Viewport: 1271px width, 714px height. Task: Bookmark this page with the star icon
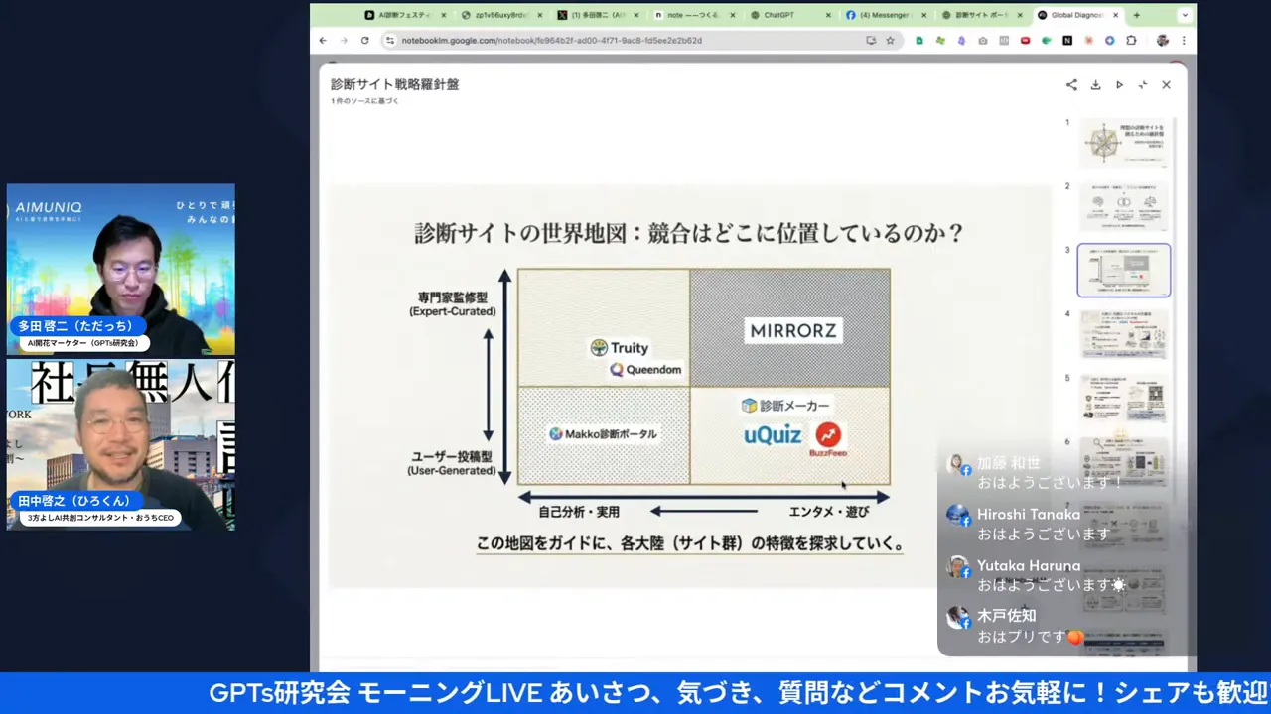pyautogui.click(x=891, y=40)
